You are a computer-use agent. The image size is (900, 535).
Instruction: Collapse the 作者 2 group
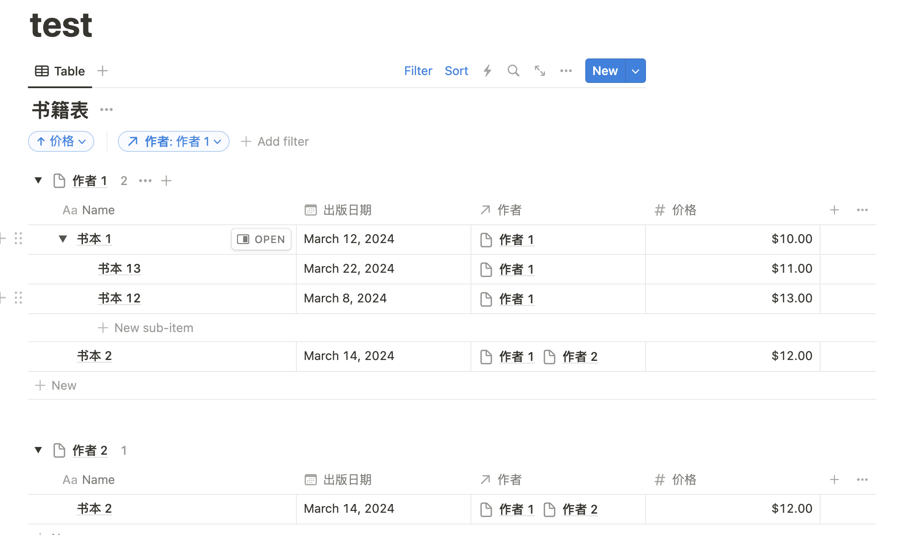tap(38, 450)
